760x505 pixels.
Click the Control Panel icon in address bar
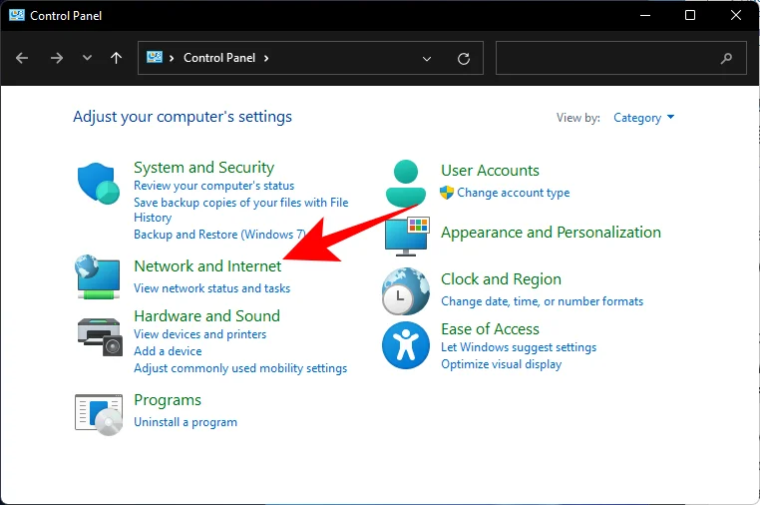[155, 57]
